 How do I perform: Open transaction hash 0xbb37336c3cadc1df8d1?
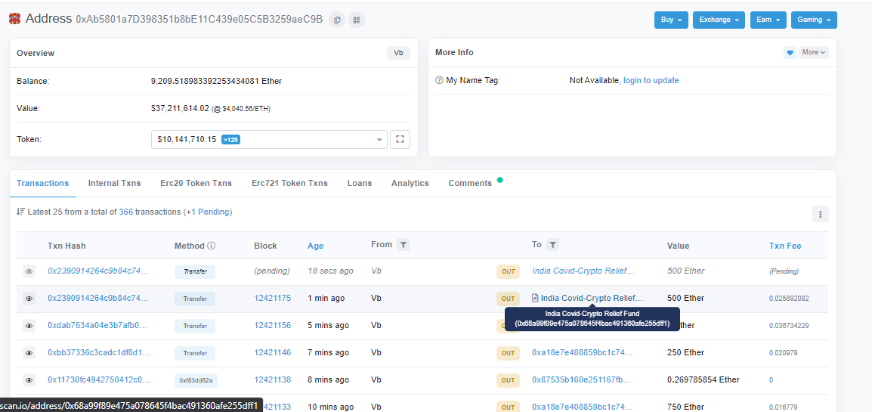coord(99,352)
